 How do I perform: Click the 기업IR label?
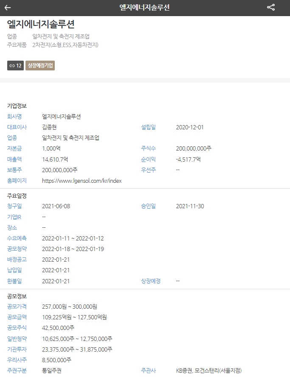(14, 217)
